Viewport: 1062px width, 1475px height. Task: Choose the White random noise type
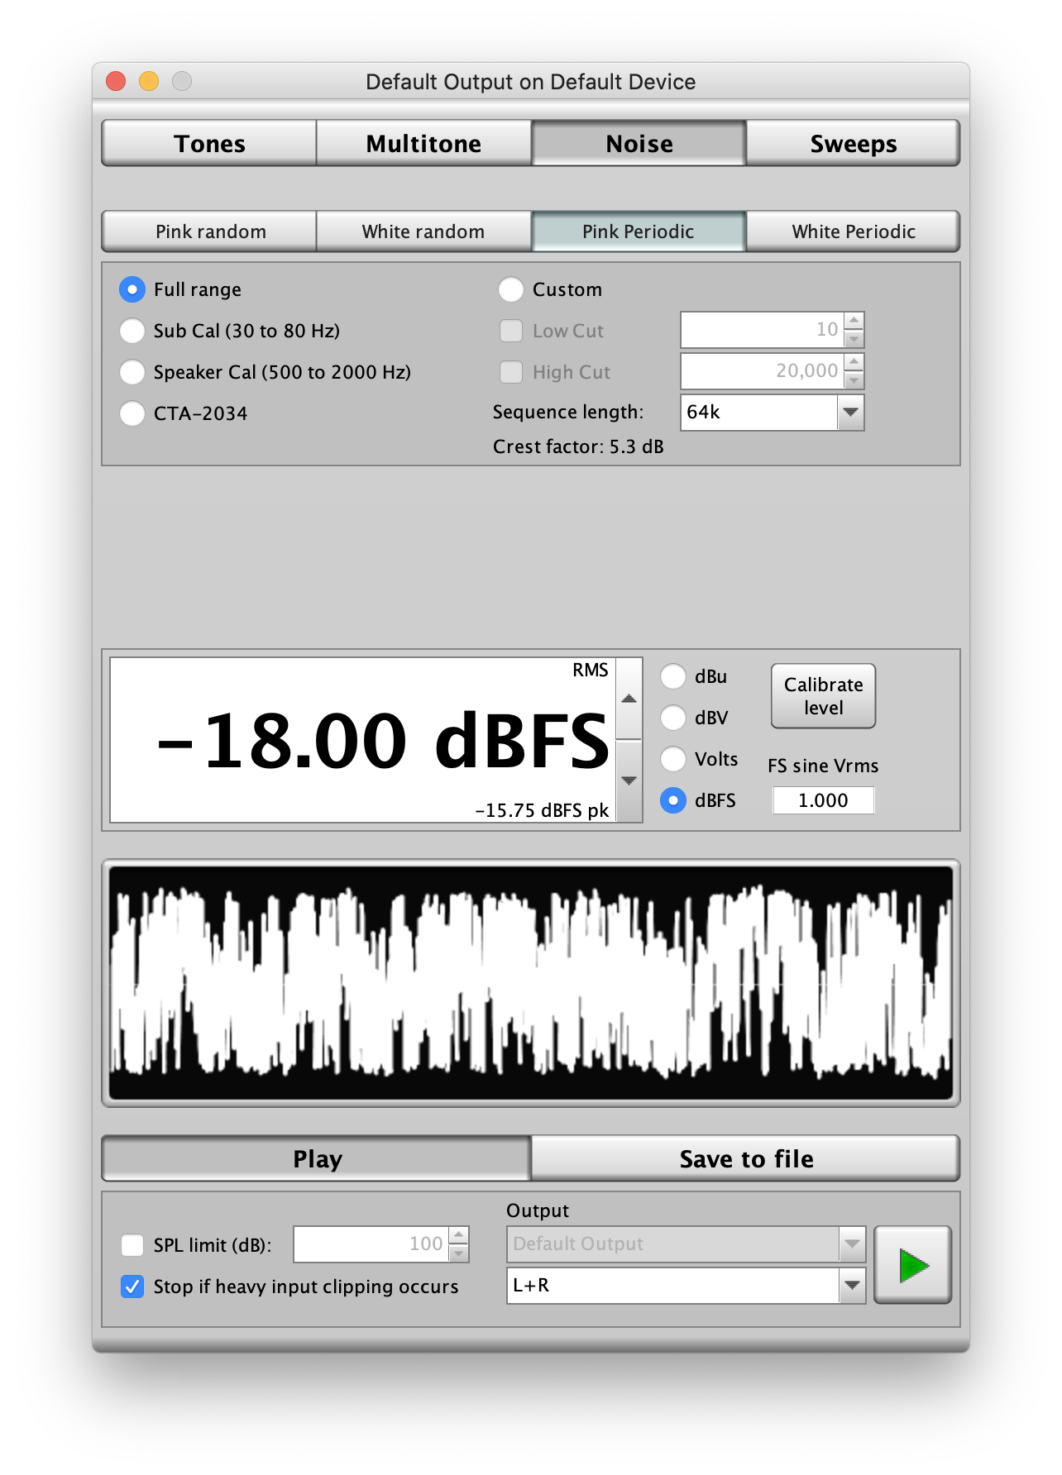pyautogui.click(x=423, y=231)
